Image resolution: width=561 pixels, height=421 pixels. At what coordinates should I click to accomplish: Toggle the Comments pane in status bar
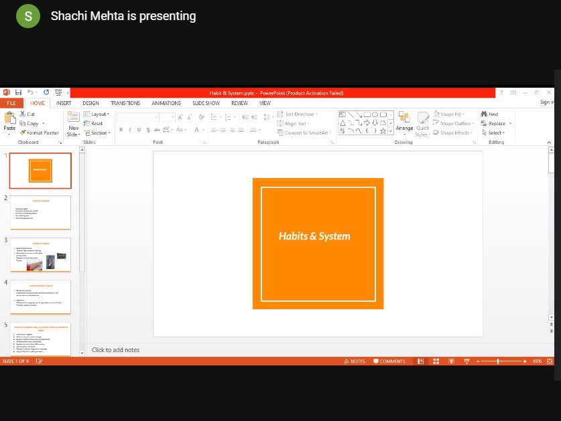pyautogui.click(x=389, y=361)
